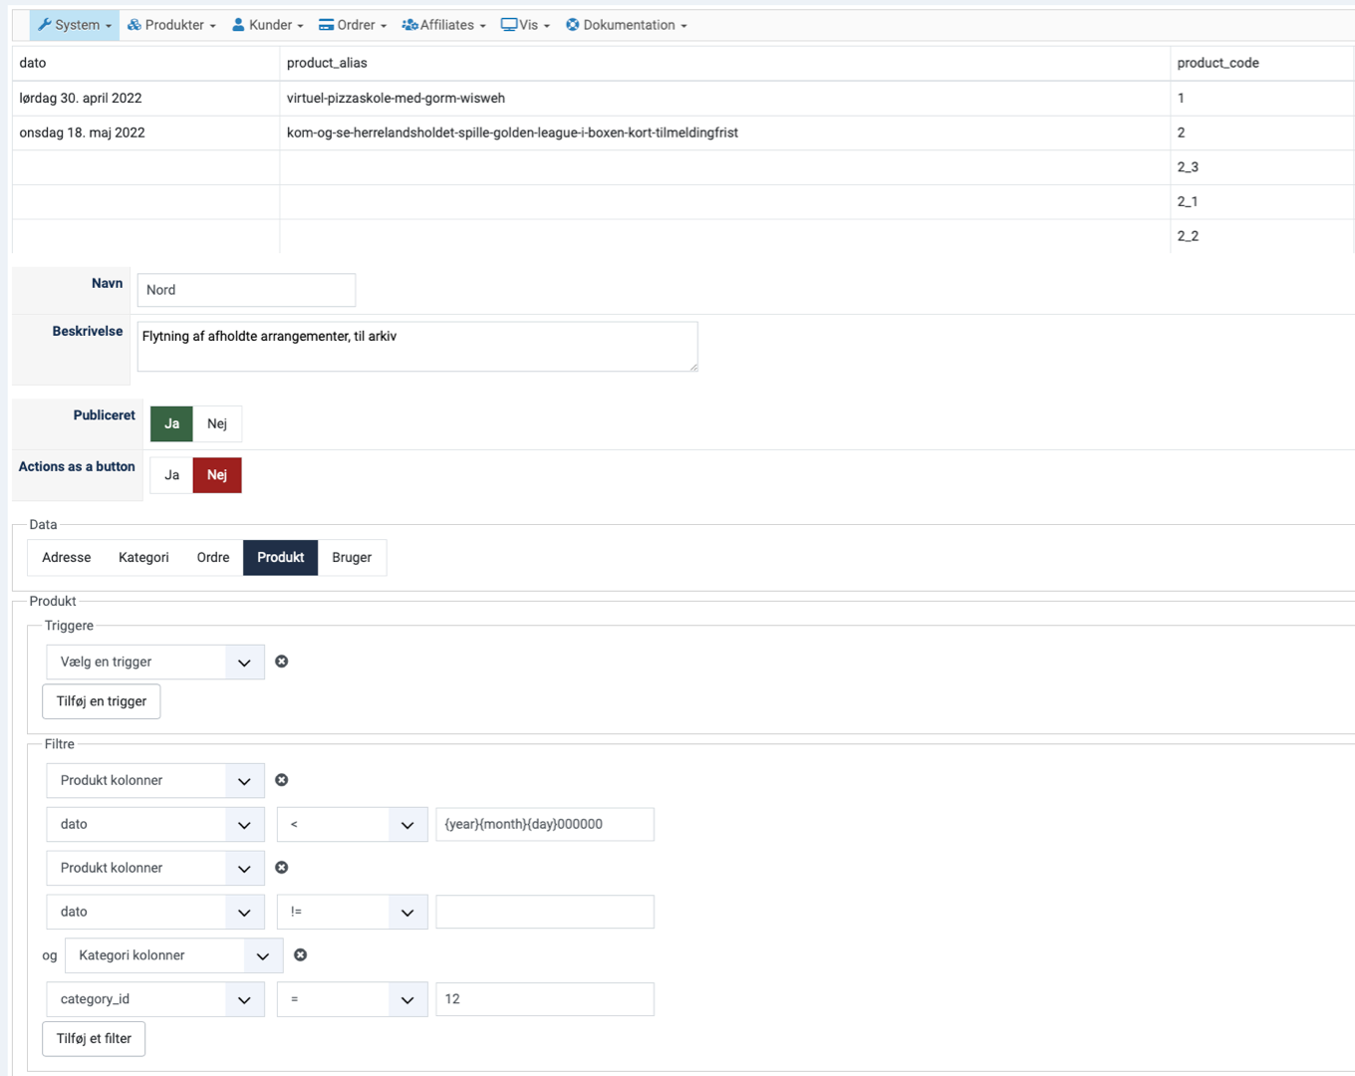Remove the Kategori kolonner filter
1355x1076 pixels.
coord(301,955)
